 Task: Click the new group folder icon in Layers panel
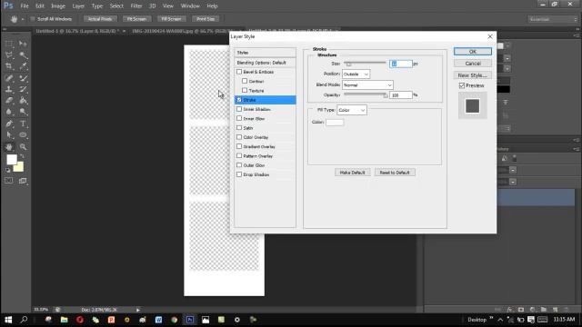pyautogui.click(x=544, y=309)
